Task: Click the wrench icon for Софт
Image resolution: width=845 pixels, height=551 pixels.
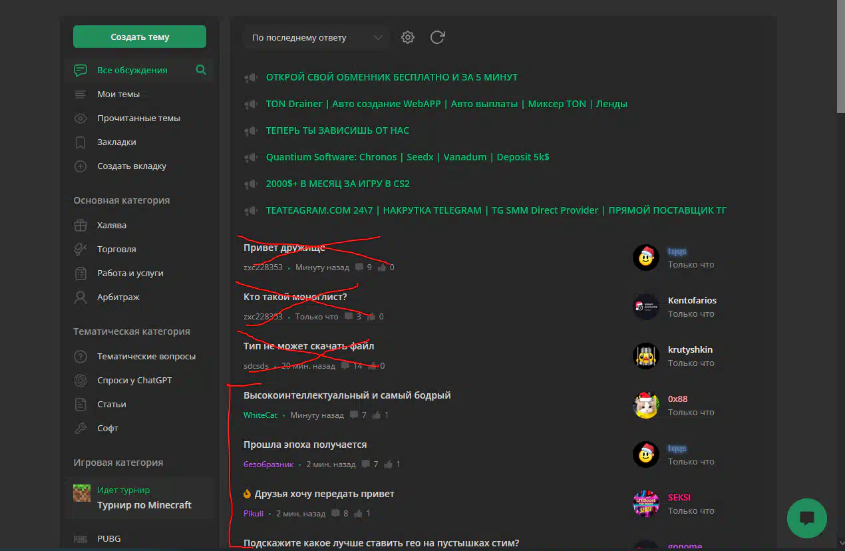Action: coord(81,429)
